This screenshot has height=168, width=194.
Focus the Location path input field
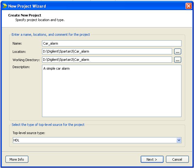click(x=107, y=52)
